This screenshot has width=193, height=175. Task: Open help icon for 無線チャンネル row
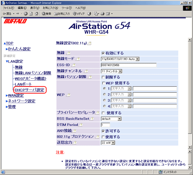pos(86,71)
